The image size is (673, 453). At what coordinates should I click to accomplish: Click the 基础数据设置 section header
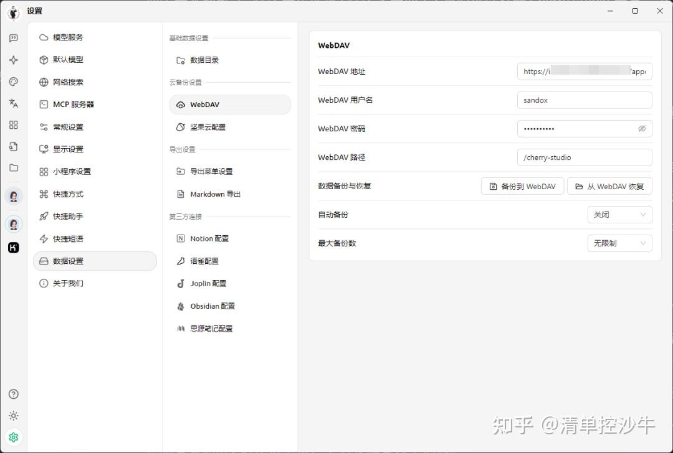coord(189,38)
